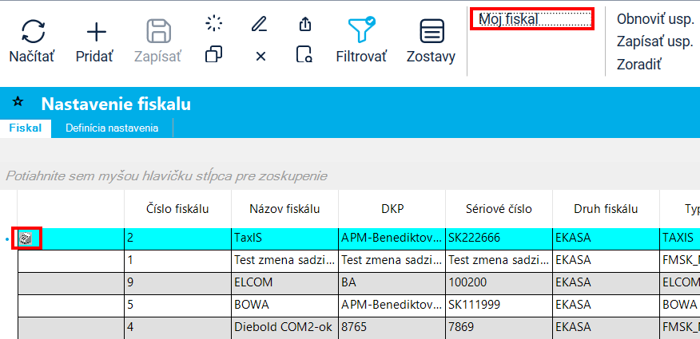Click the DKP column header
Image resolution: width=700 pixels, height=339 pixels.
click(x=392, y=208)
